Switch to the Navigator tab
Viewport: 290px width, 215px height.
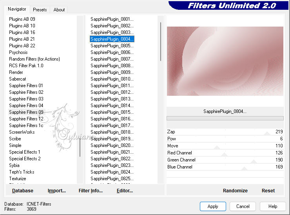pyautogui.click(x=17, y=9)
